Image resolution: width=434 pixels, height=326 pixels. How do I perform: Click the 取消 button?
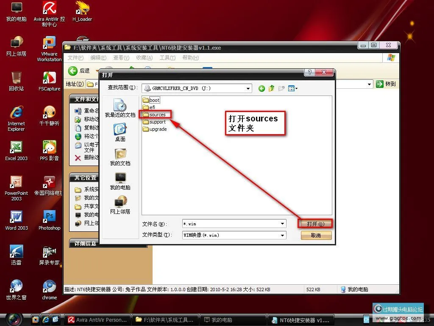pos(316,235)
